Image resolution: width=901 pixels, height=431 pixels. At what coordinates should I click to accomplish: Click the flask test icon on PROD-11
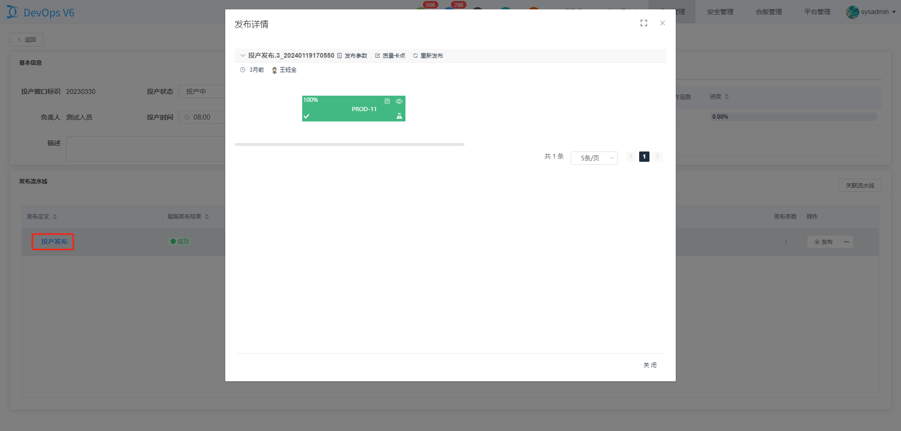tap(399, 116)
